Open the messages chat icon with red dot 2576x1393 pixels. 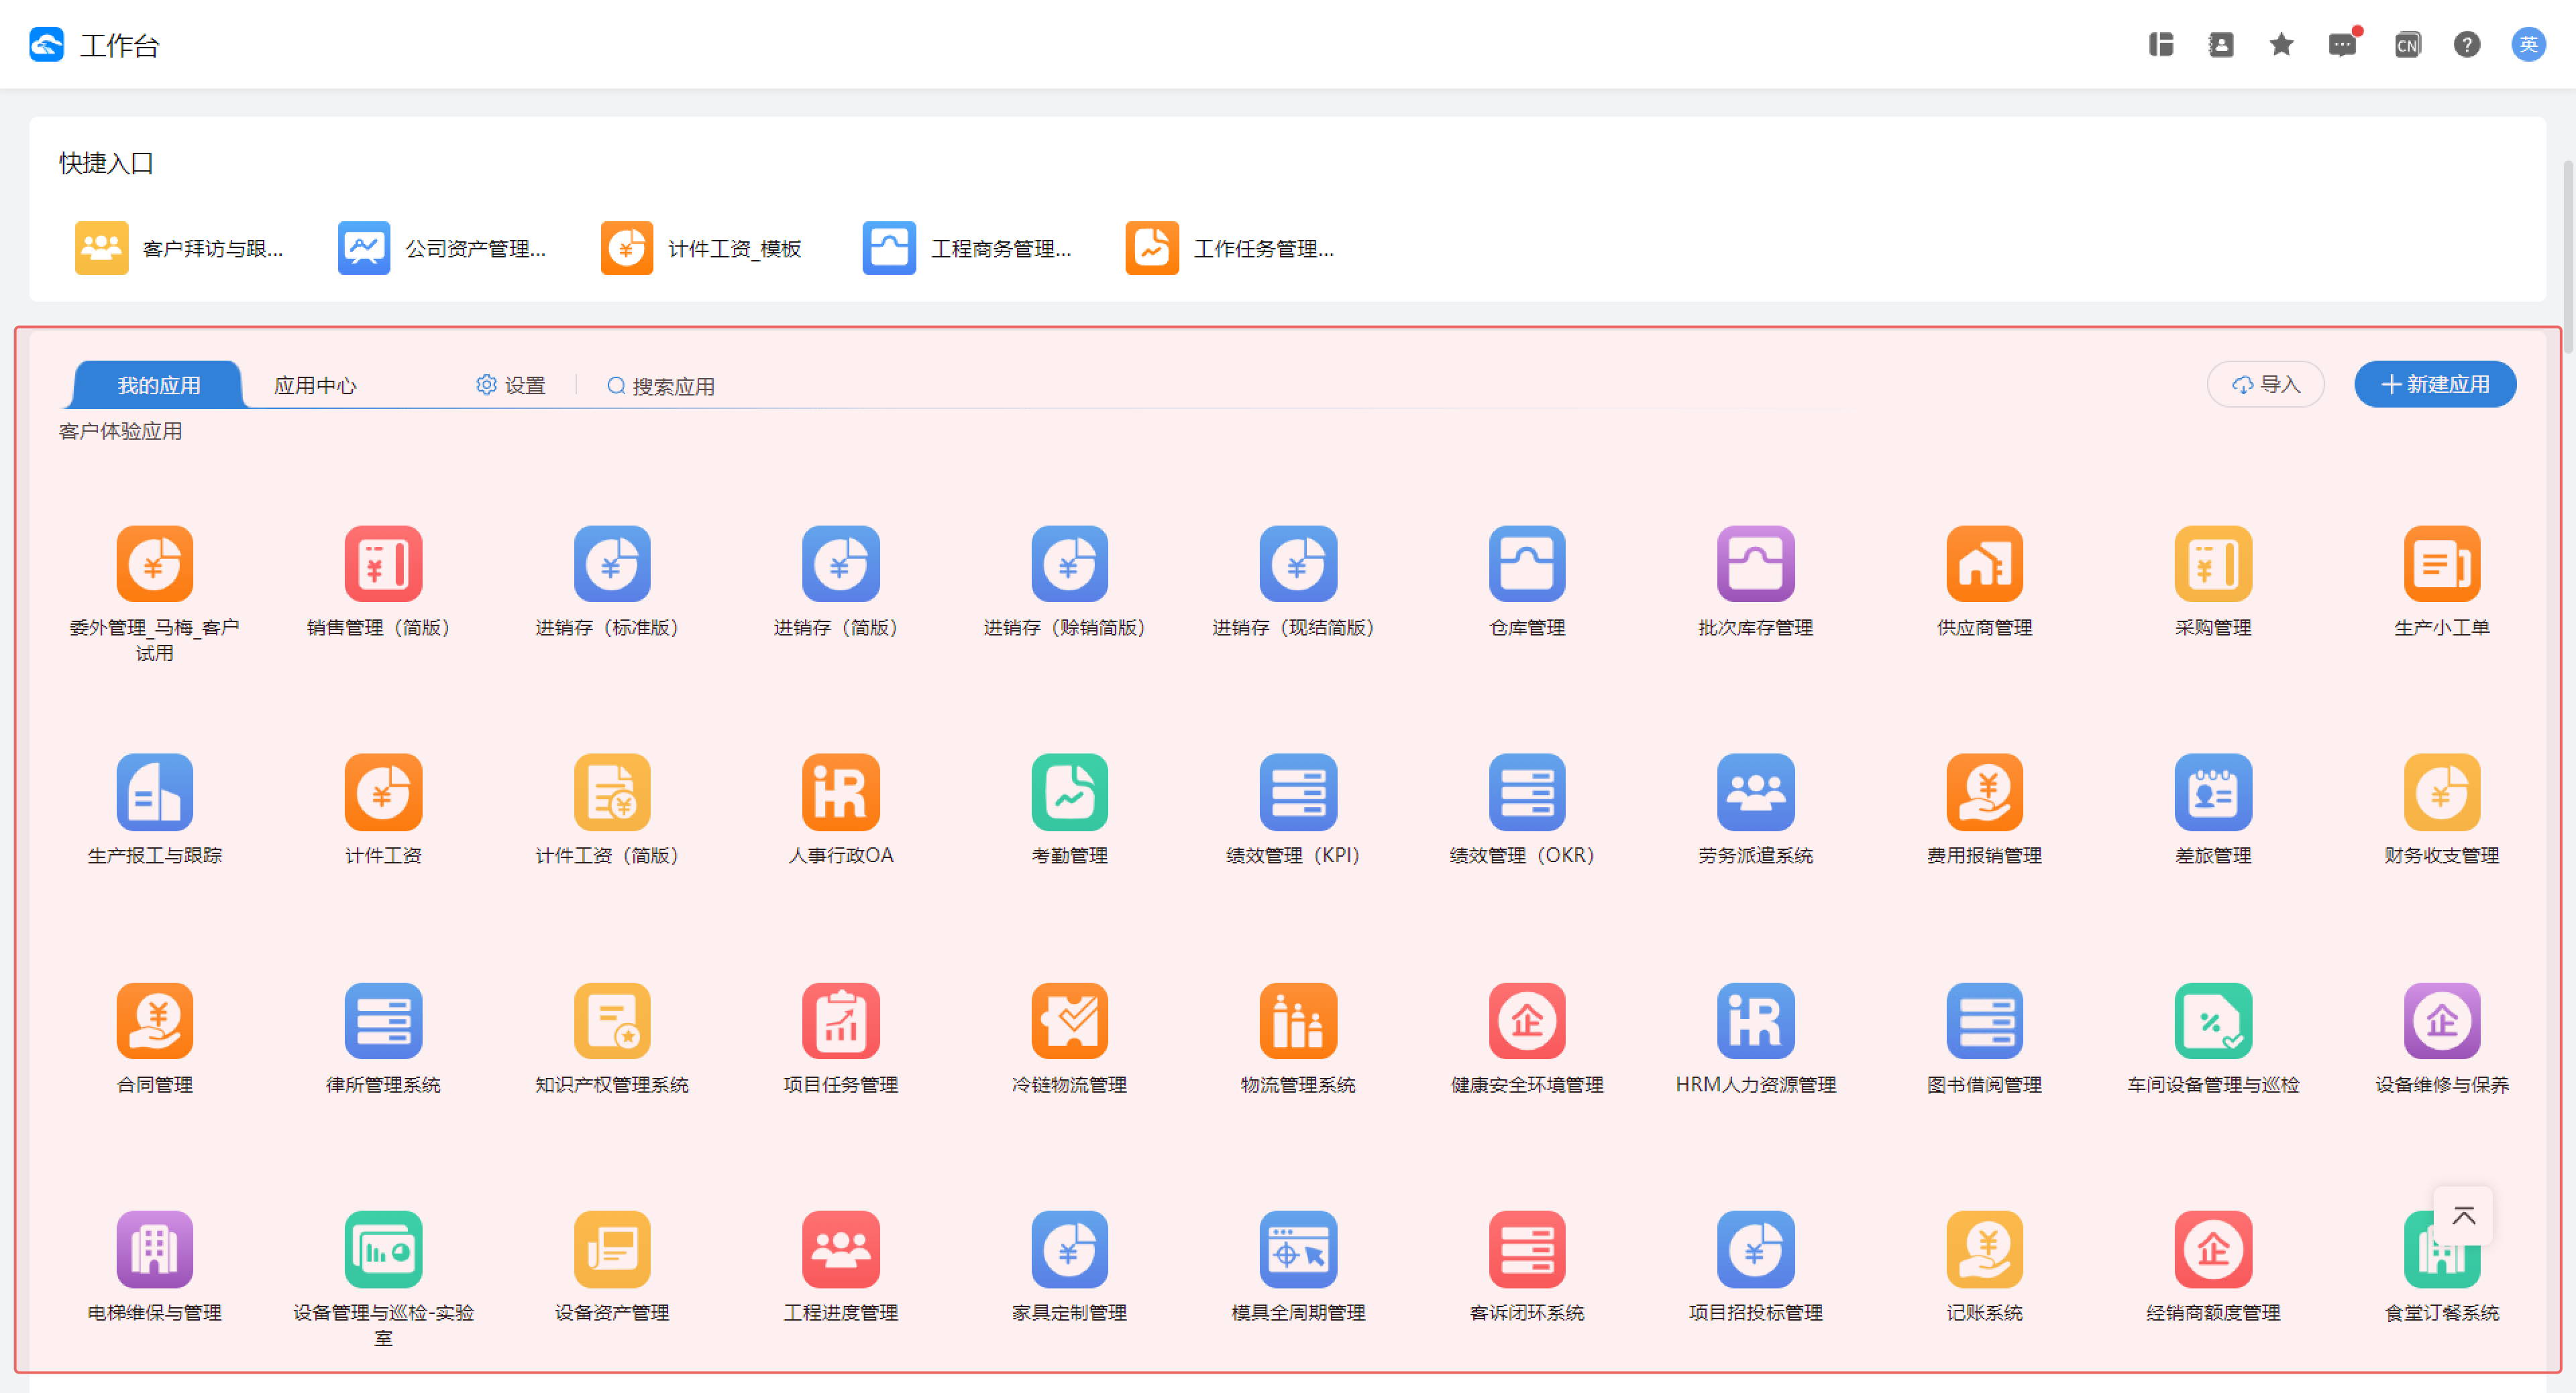click(2342, 44)
